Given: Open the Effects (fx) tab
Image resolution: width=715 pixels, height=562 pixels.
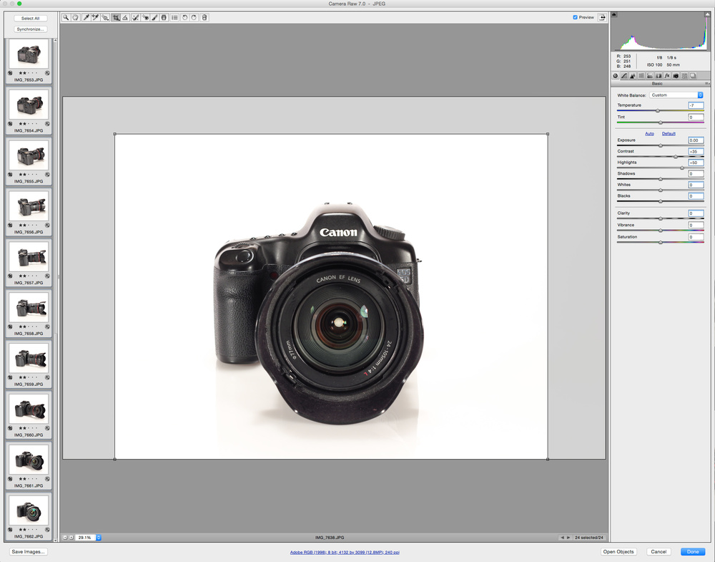Looking at the screenshot, I should pos(667,75).
